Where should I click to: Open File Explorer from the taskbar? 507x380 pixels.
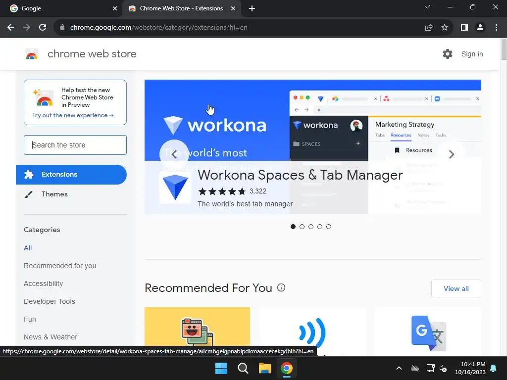tap(264, 368)
